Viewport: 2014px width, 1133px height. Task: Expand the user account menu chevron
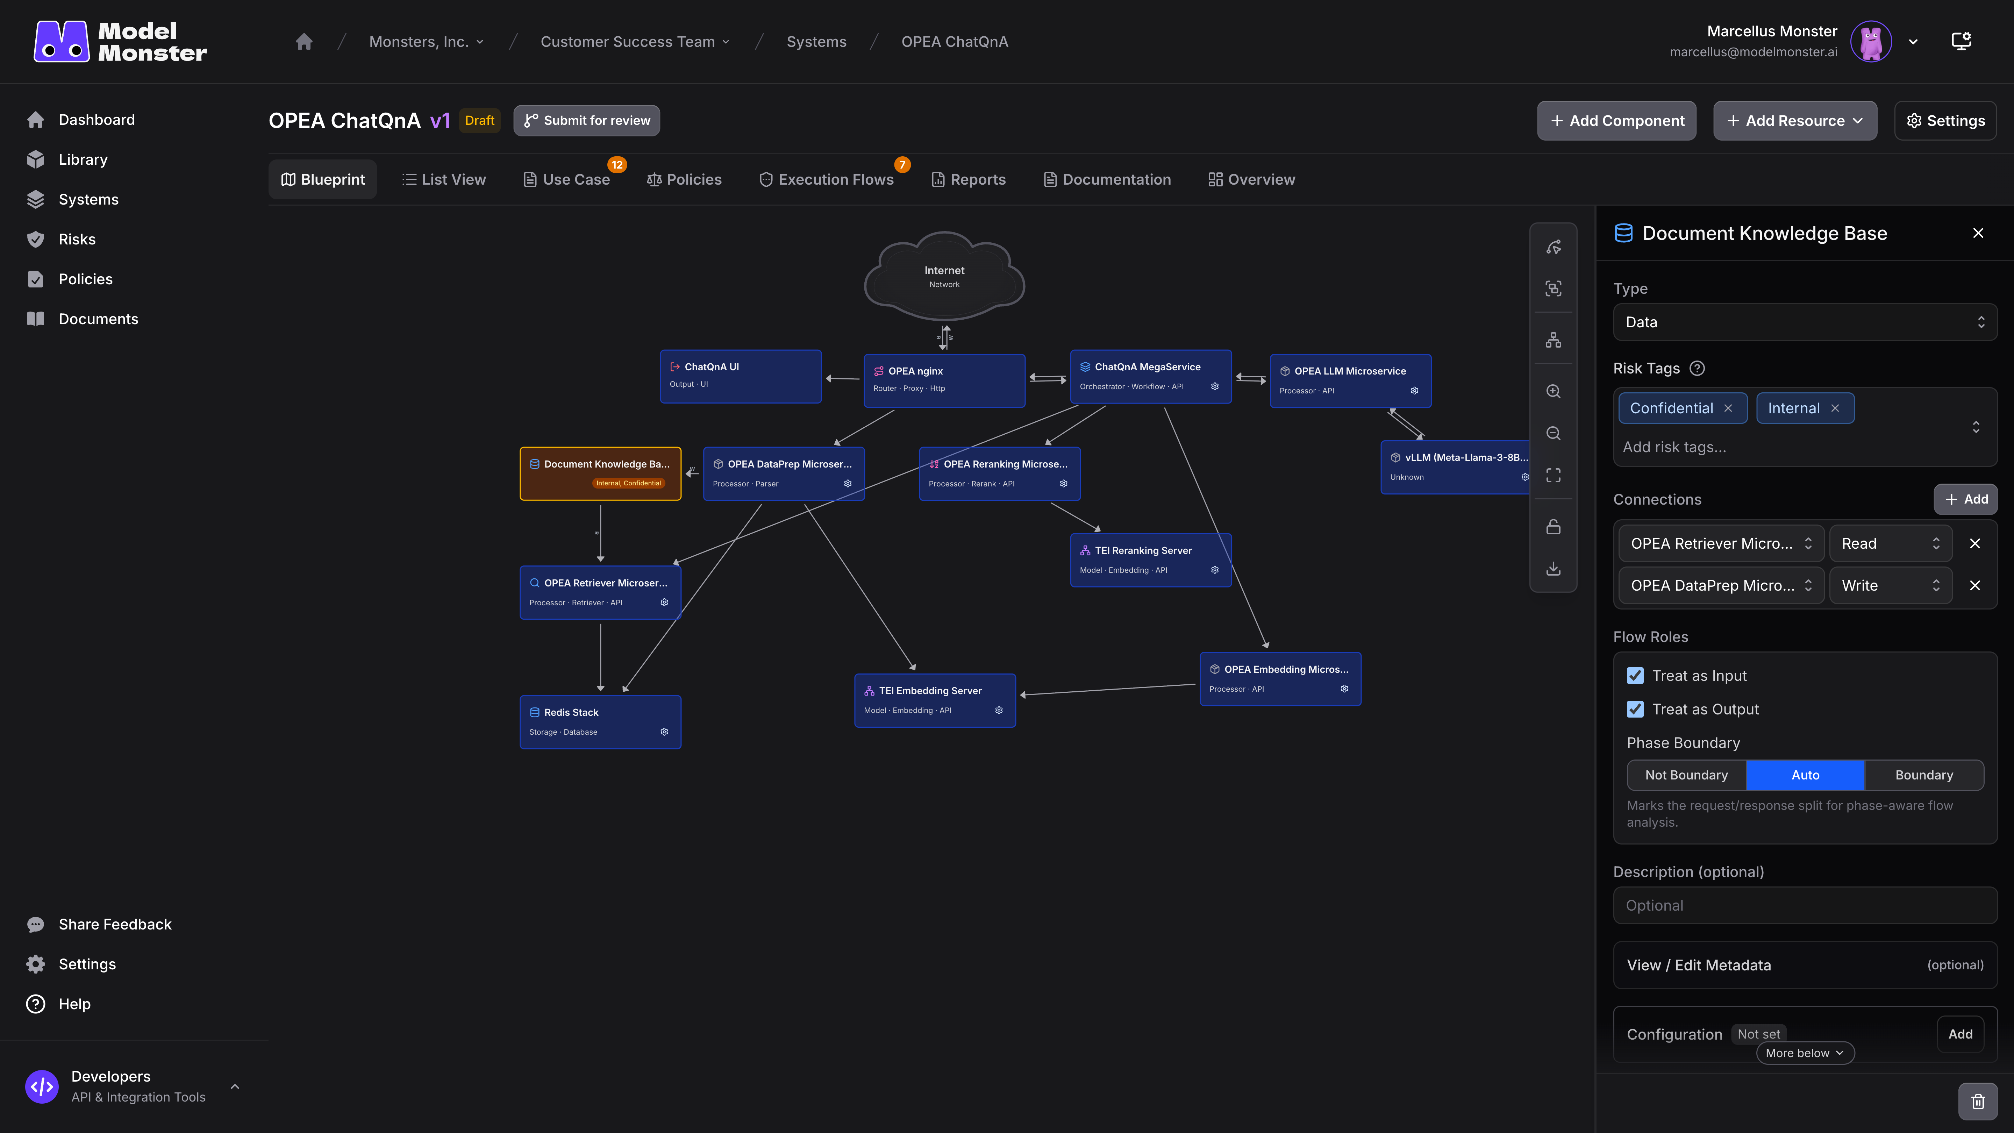coord(1913,42)
